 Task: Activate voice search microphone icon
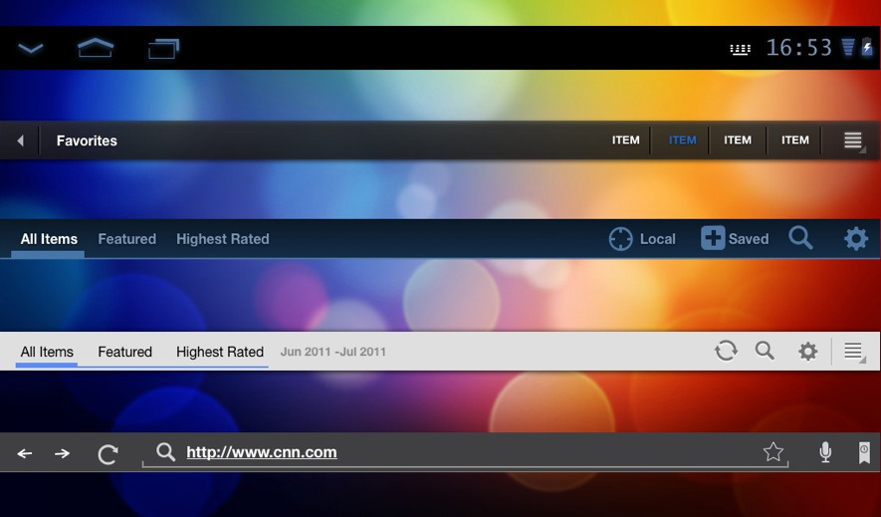[x=825, y=452]
